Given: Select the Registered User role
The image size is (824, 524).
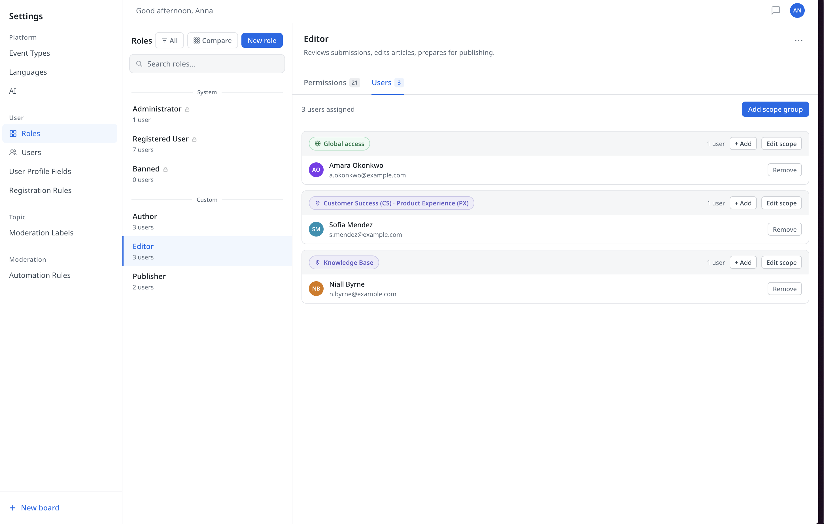Looking at the screenshot, I should pos(207,144).
